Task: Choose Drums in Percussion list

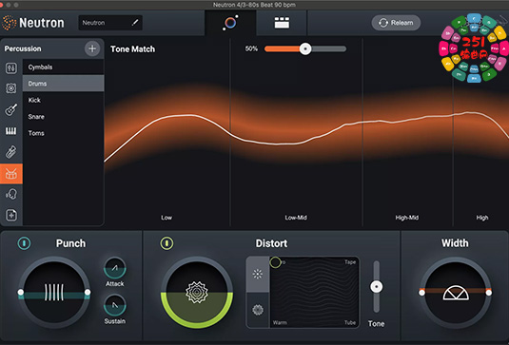Action: pyautogui.click(x=64, y=84)
